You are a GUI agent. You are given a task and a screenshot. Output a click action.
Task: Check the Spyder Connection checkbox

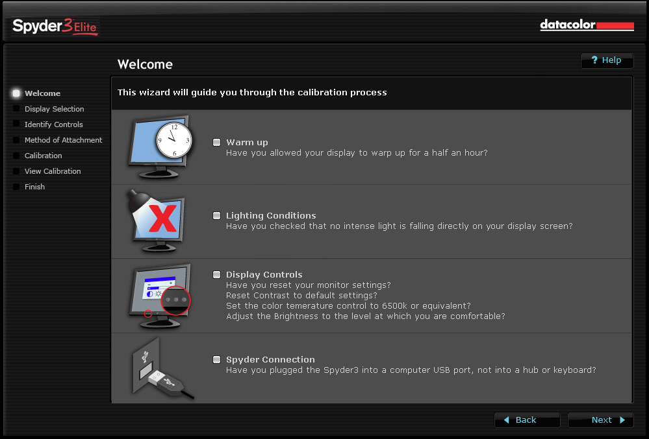tap(216, 360)
